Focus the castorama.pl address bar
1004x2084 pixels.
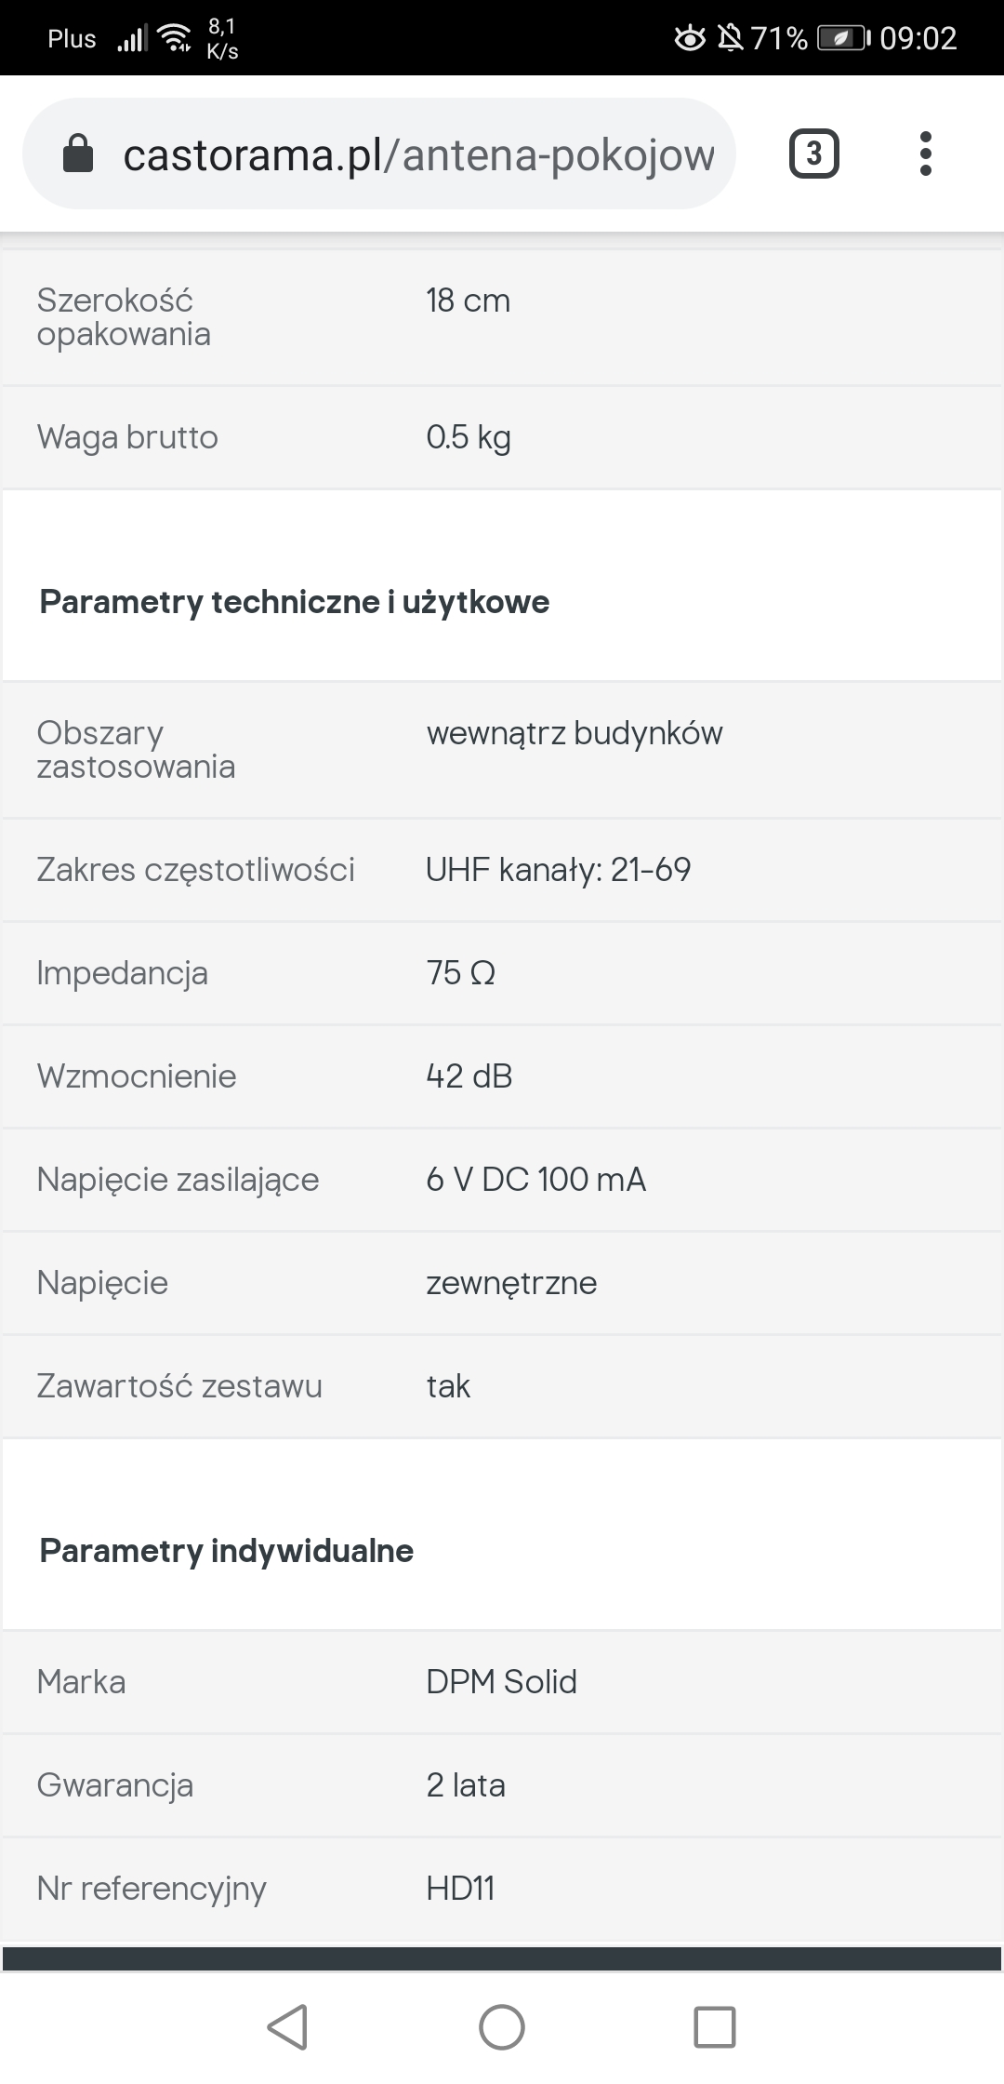coord(418,154)
